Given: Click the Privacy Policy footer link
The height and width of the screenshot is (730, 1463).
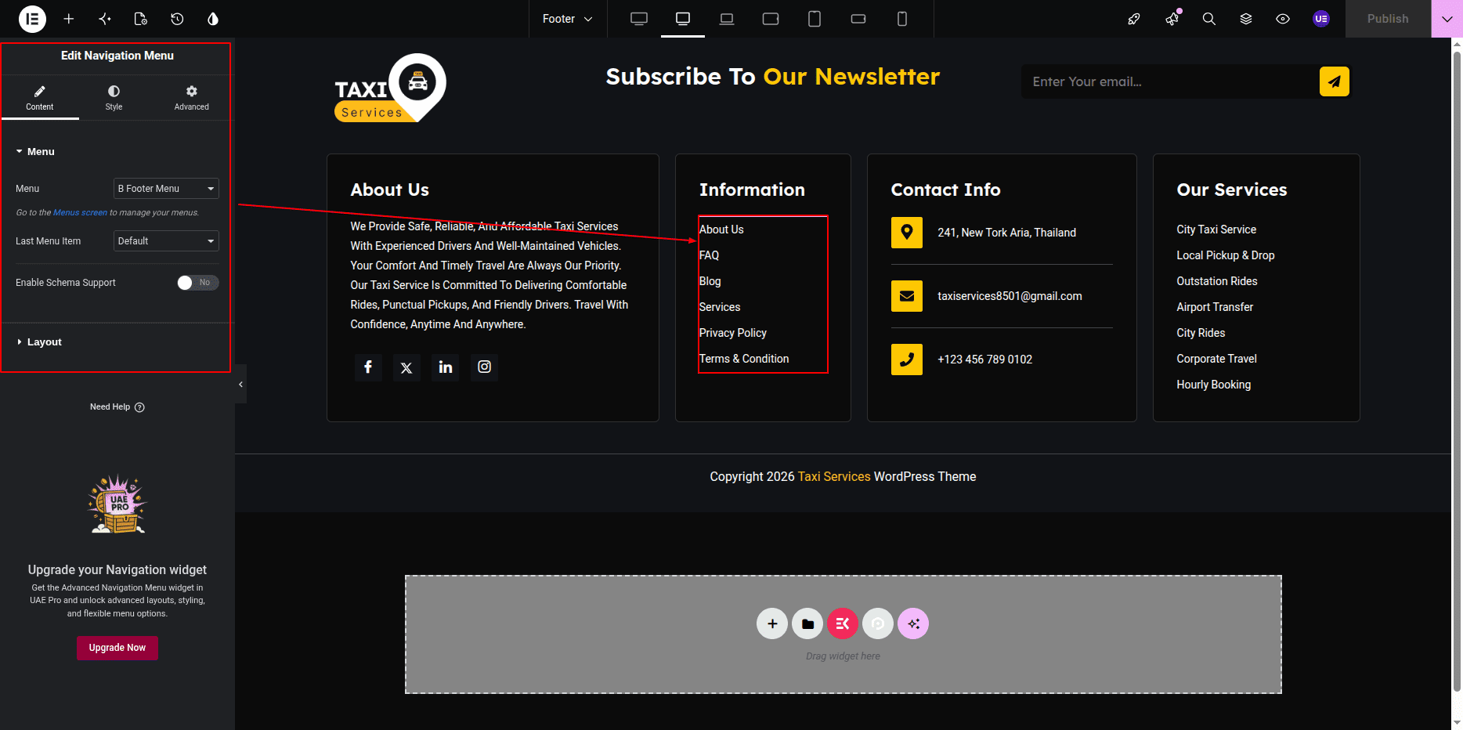Looking at the screenshot, I should coord(733,333).
